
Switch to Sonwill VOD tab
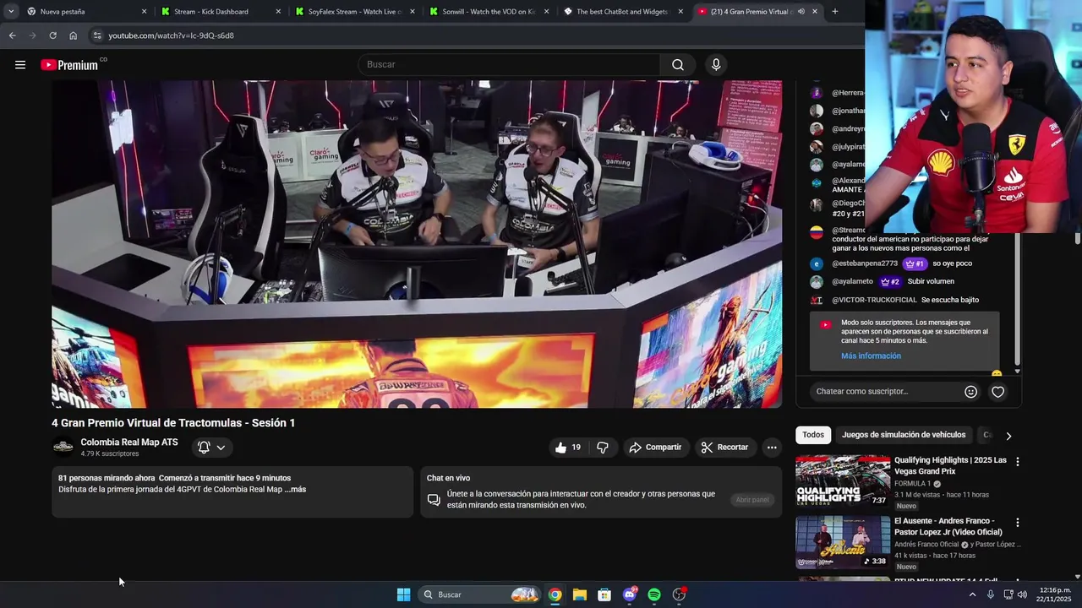(488, 12)
